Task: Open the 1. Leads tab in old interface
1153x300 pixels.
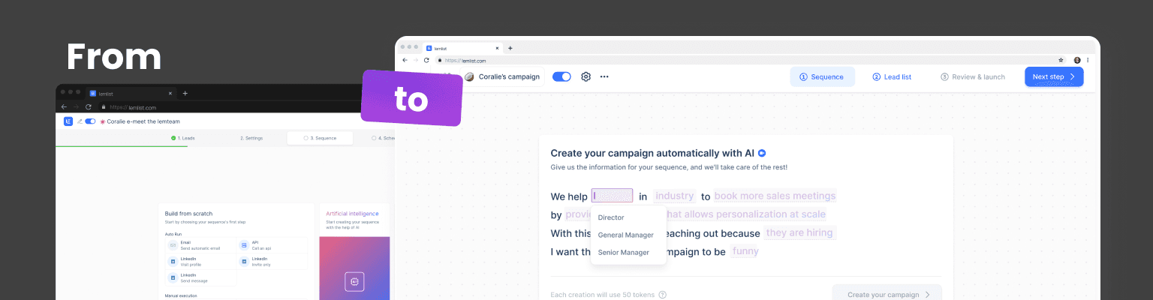Action: click(x=182, y=138)
